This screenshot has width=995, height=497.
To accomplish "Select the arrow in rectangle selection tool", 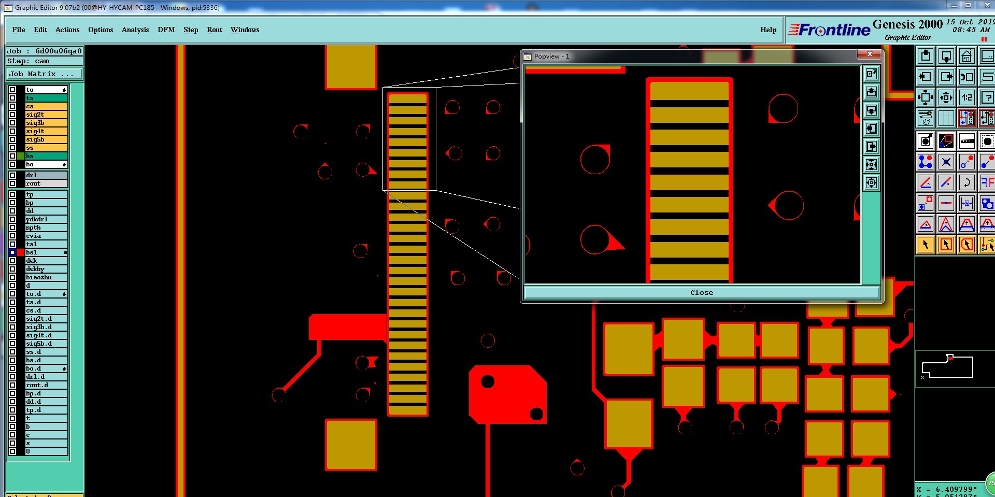I will (x=946, y=245).
